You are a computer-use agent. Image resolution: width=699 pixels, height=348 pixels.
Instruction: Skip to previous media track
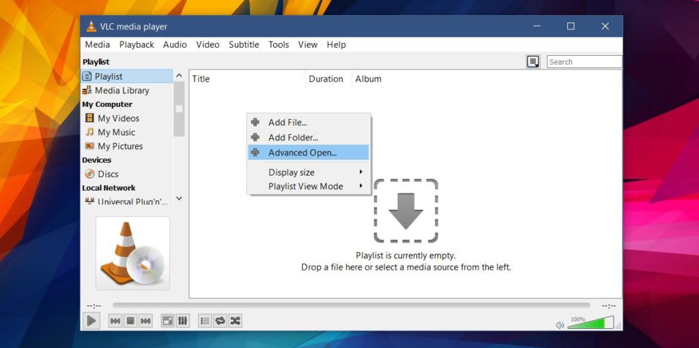[x=115, y=320]
